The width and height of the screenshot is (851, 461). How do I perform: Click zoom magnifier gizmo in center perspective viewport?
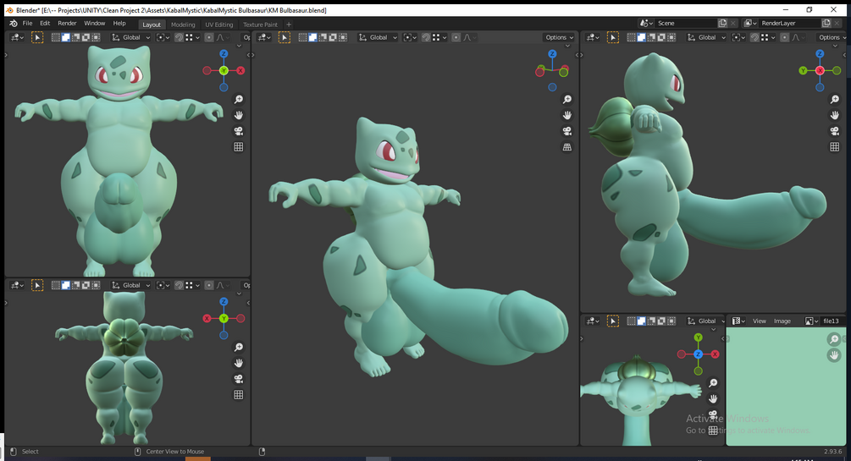[x=567, y=99]
